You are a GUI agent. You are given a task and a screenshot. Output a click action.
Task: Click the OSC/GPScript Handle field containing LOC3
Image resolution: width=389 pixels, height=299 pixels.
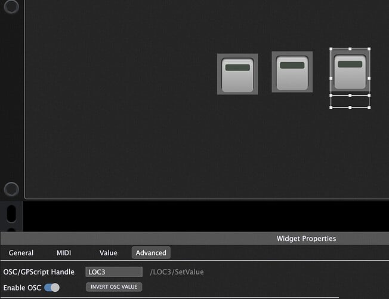click(x=114, y=272)
